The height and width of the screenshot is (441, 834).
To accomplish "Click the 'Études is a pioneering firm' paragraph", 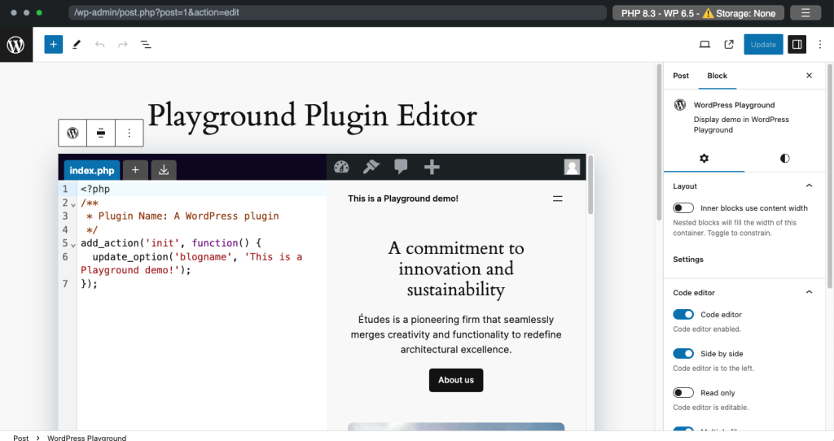I will point(456,334).
